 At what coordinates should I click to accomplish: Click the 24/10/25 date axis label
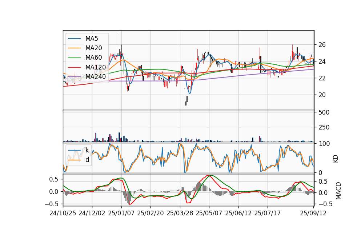pos(63,213)
